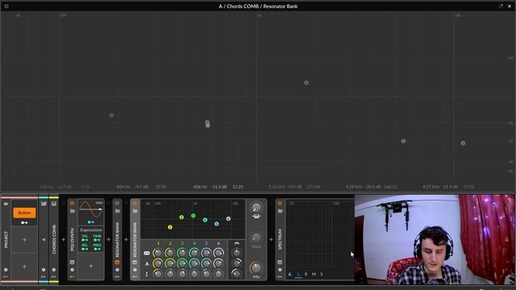516x290 pixels.
Task: Add modulator in Polysynth empty slot
Action: [x=91, y=266]
